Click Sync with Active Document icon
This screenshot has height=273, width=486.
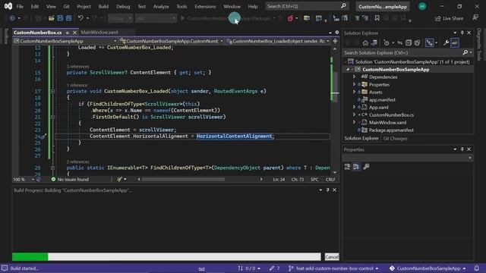(400, 43)
